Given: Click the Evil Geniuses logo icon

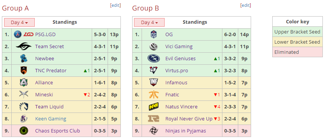Looking at the screenshot, I should coord(154,59).
